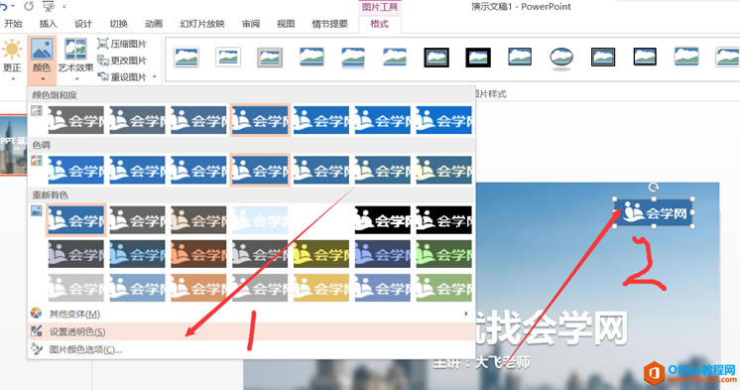Choose the light green recolor preset

(x=443, y=288)
